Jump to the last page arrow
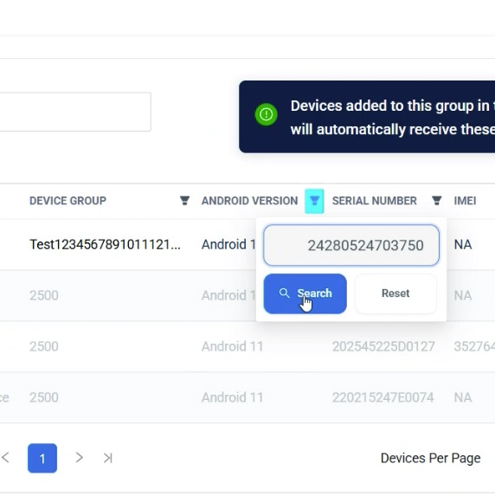 tap(108, 458)
